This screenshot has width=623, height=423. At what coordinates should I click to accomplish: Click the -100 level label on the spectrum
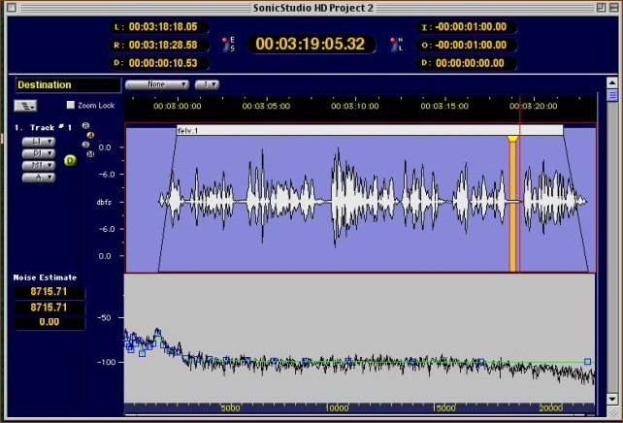[x=105, y=362]
